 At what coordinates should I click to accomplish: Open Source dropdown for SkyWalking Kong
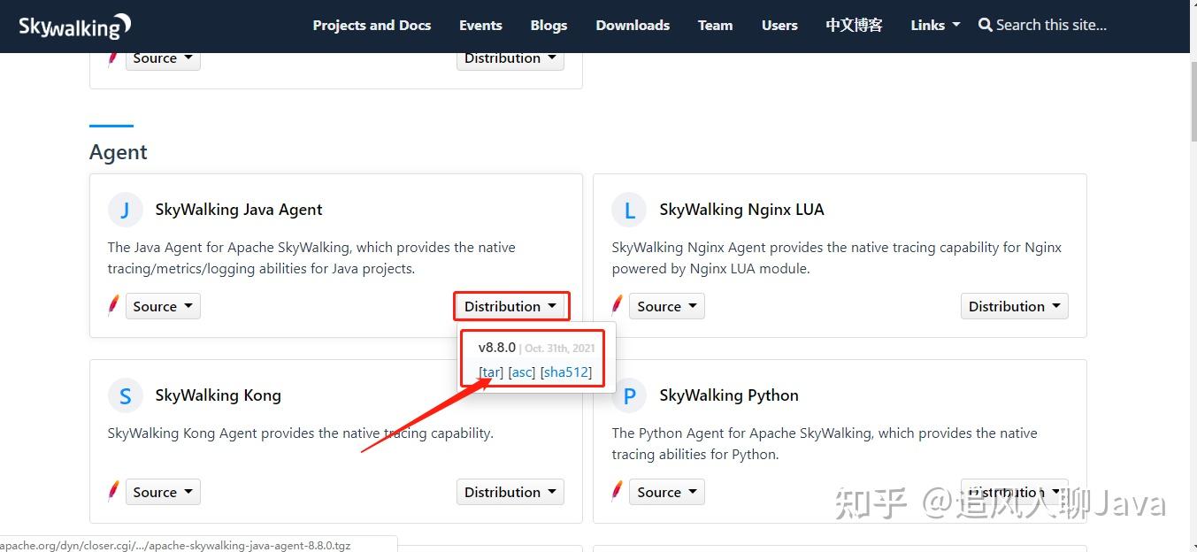[x=163, y=492]
